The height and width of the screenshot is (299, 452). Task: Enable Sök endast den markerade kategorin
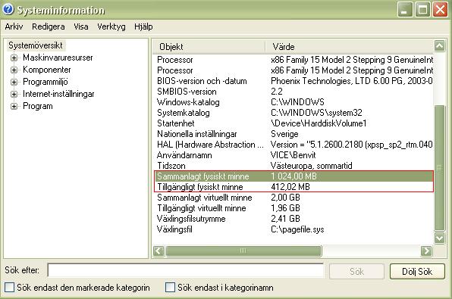10,287
